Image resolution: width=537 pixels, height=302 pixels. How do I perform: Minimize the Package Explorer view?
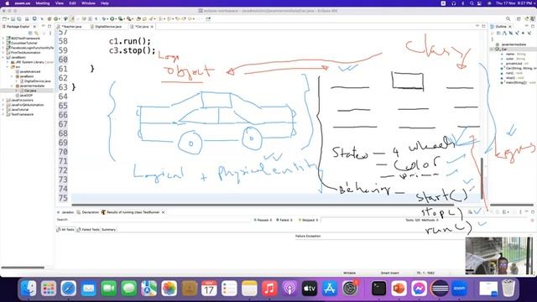[44, 26]
